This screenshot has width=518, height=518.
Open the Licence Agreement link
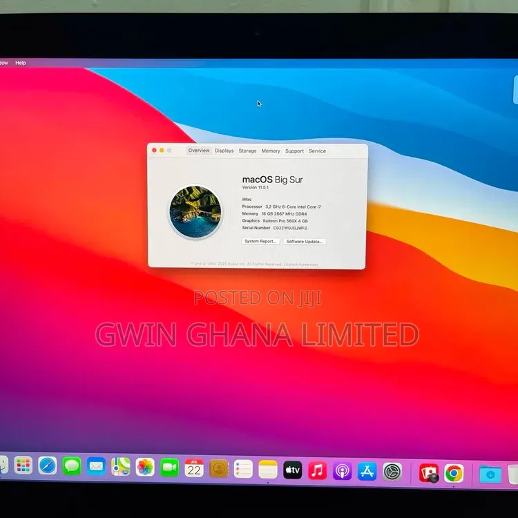pyautogui.click(x=300, y=265)
